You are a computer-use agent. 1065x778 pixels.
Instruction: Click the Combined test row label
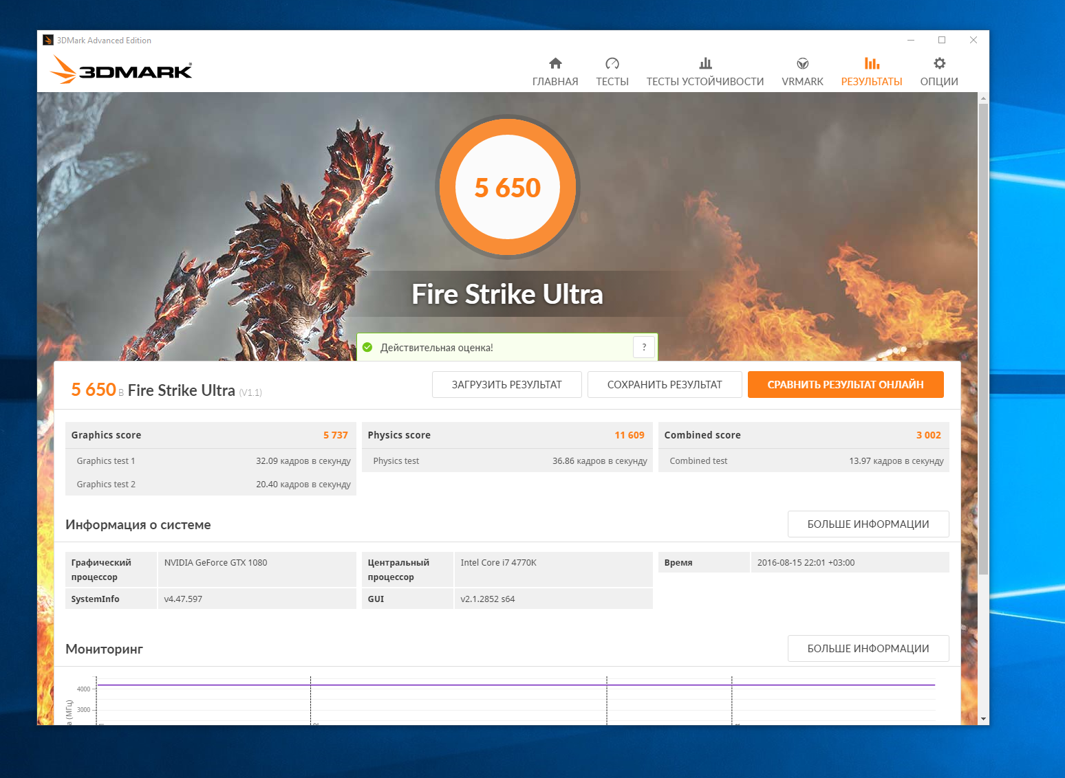click(x=698, y=461)
